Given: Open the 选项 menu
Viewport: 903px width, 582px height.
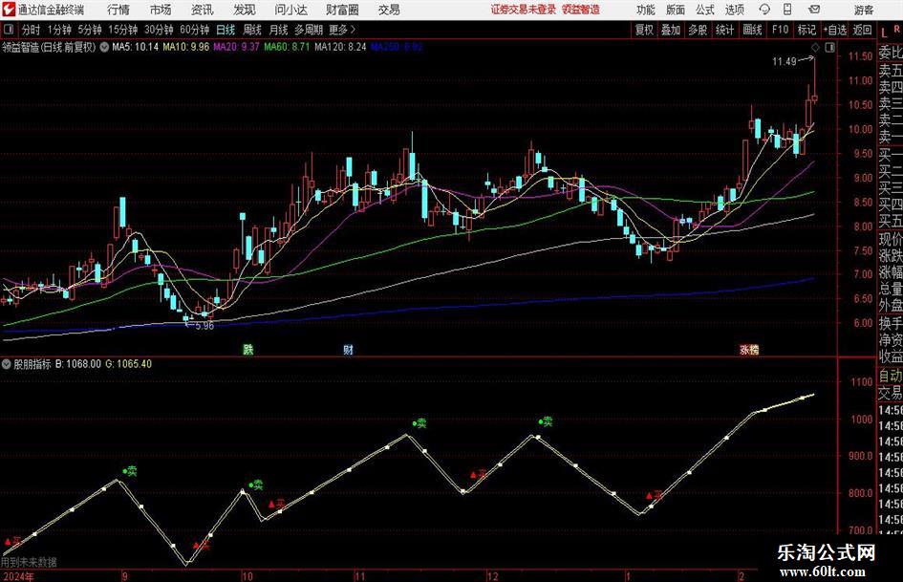Looking at the screenshot, I should point(734,10).
